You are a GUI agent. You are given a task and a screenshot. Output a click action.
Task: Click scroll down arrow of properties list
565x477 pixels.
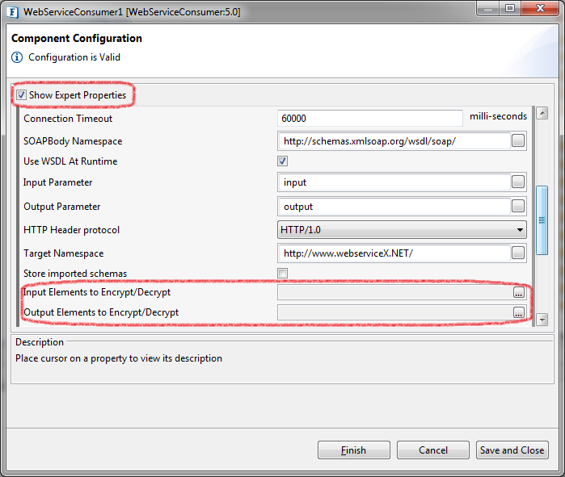[542, 320]
